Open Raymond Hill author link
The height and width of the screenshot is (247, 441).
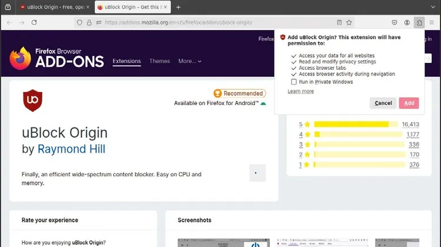(71, 149)
